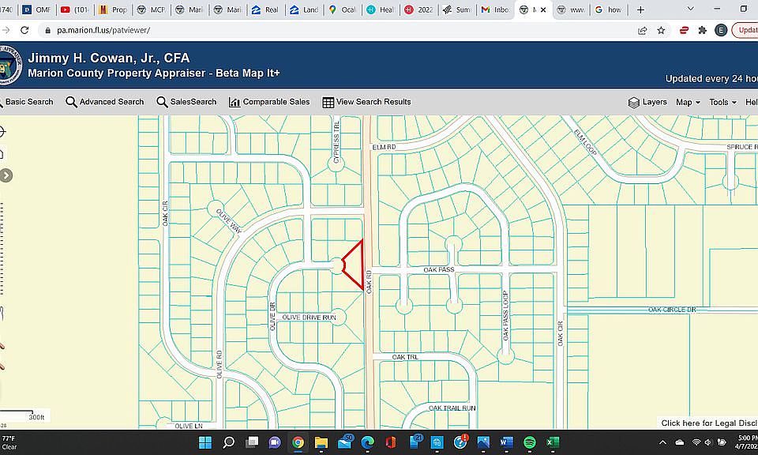Open the browser extensions puzzle icon
This screenshot has width=758, height=455.
tap(703, 31)
